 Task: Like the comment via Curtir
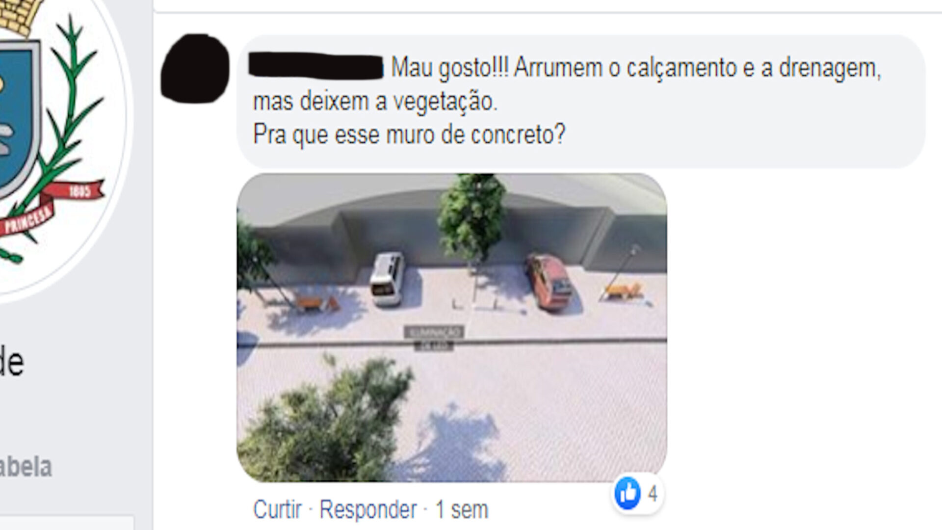[277, 509]
